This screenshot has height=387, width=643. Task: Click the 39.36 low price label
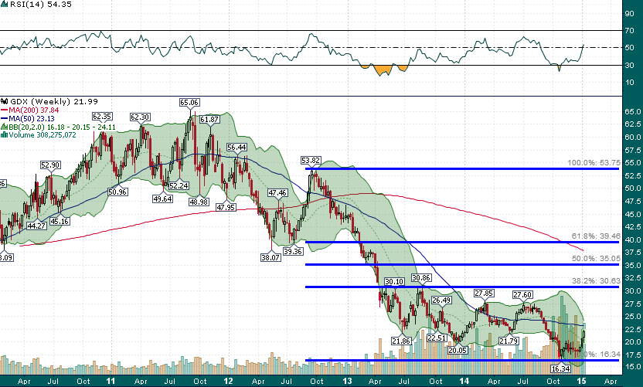(293, 251)
